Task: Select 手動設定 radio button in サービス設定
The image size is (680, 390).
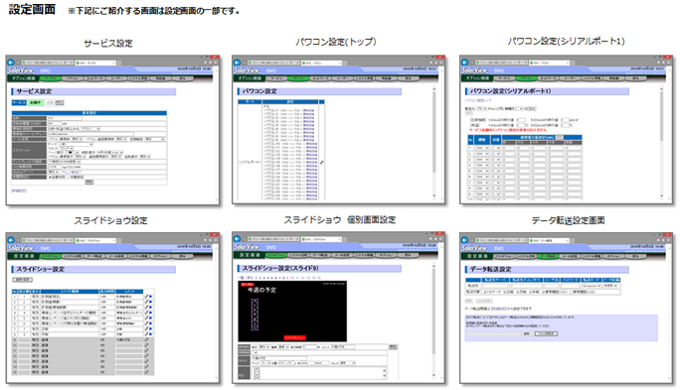Action: [x=68, y=177]
